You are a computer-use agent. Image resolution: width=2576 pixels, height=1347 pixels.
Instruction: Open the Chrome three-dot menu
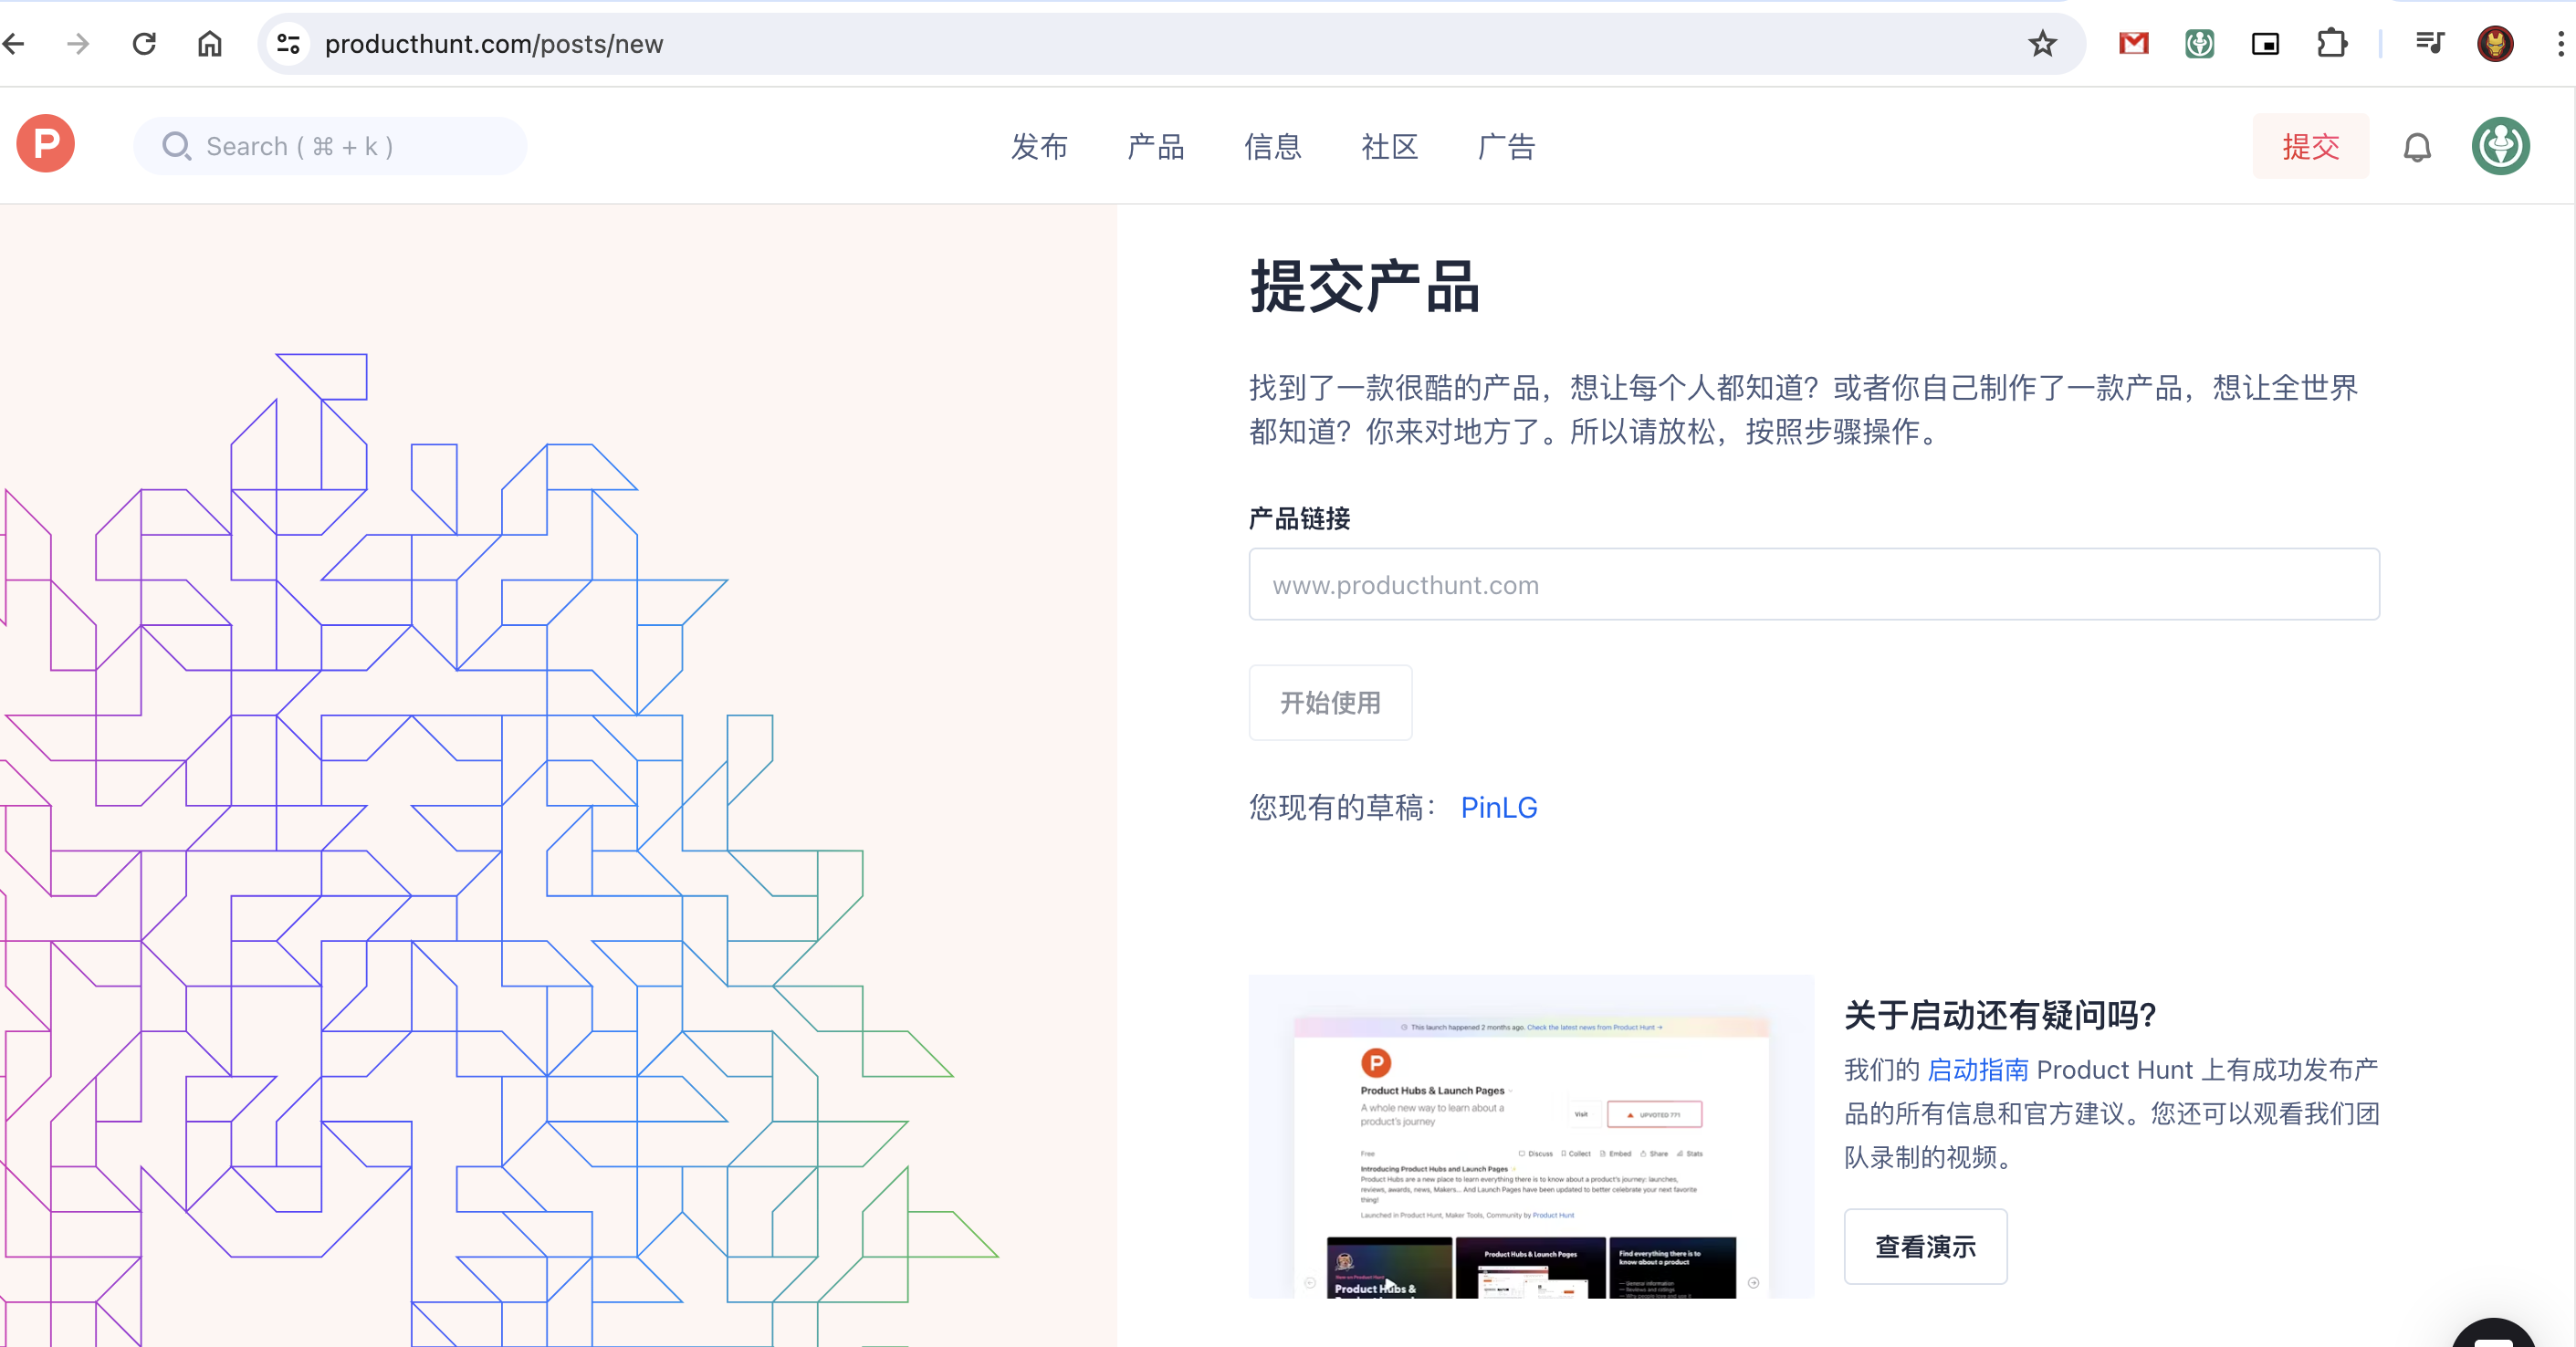click(2560, 44)
